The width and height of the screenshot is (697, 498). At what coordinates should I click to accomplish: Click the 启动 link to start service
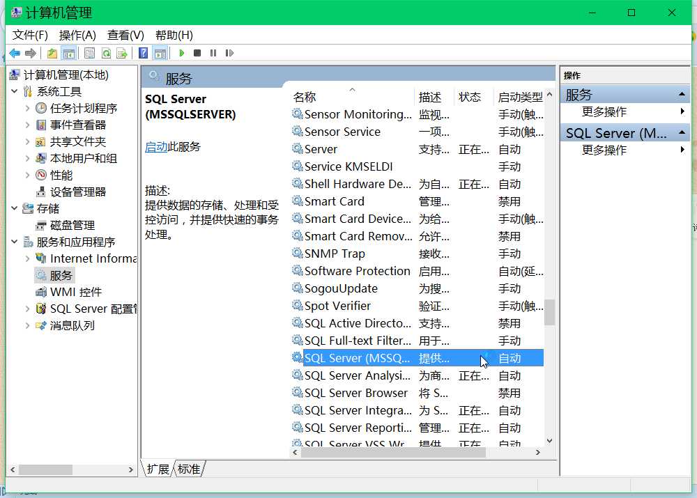coord(156,147)
